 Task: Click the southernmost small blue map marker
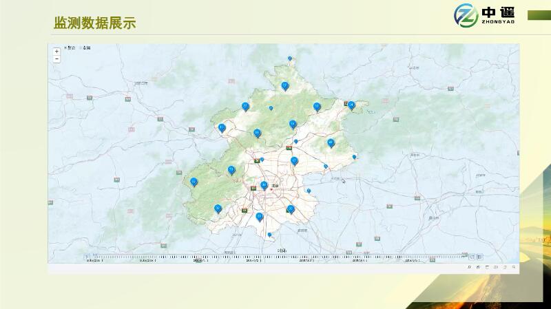click(270, 235)
